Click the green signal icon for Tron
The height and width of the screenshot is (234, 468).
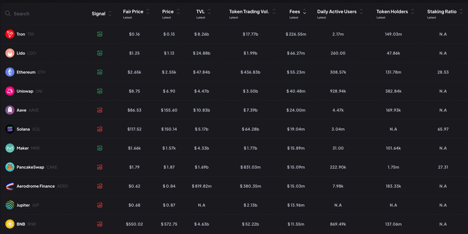(100, 34)
